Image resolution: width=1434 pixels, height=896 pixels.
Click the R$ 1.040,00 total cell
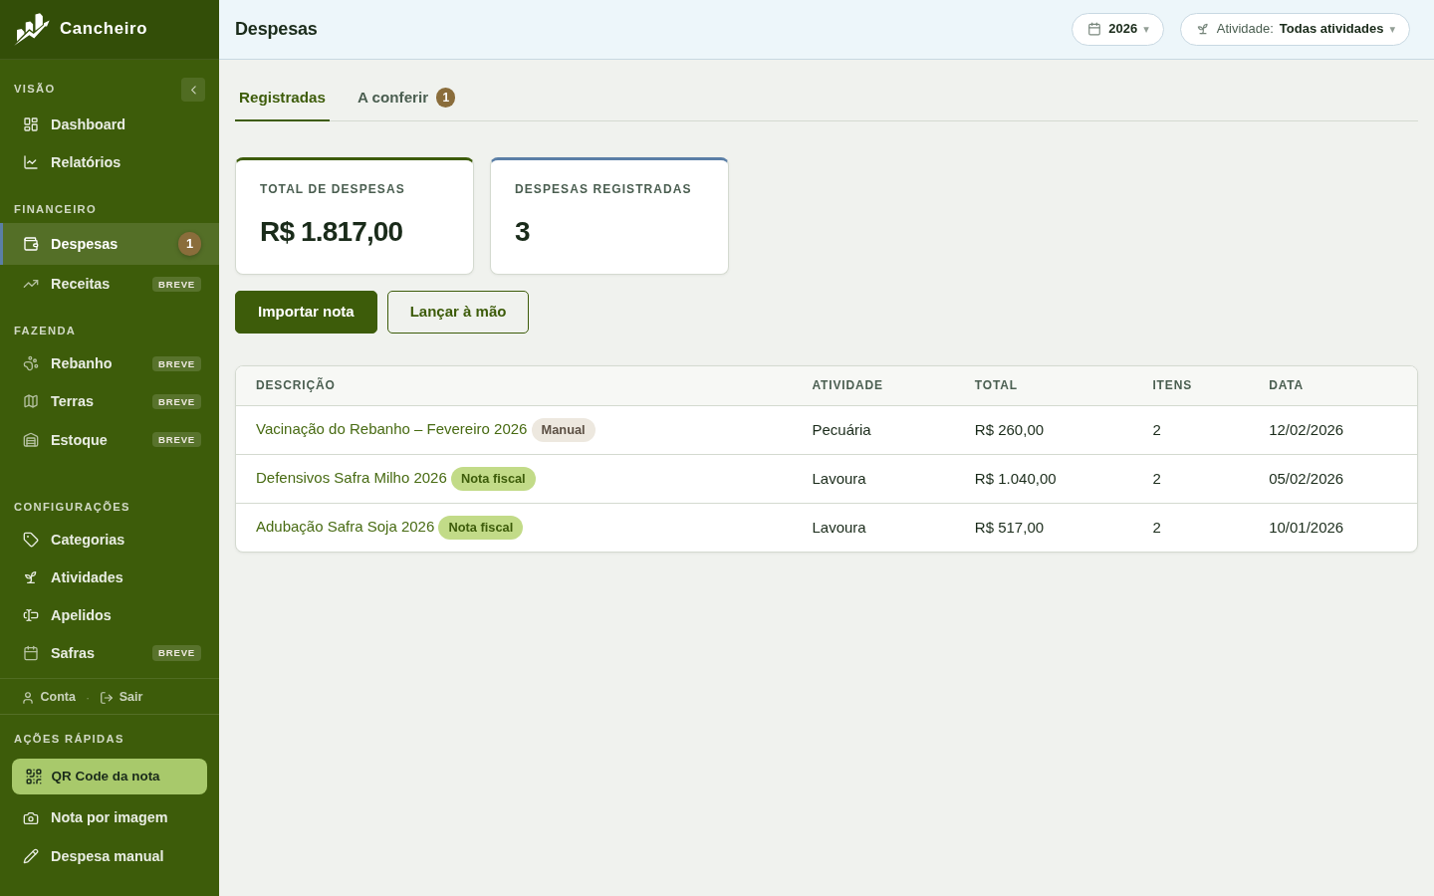pos(1015,479)
